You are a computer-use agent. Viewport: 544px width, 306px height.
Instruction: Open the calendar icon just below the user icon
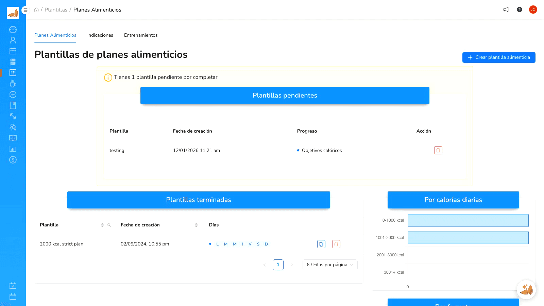point(13,51)
